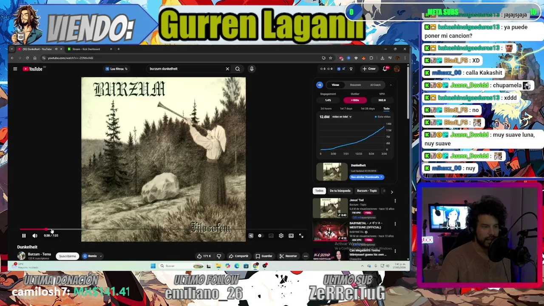544x306 pixels.
Task: Open the more actions ellipsis under the video
Action: pyautogui.click(x=306, y=256)
